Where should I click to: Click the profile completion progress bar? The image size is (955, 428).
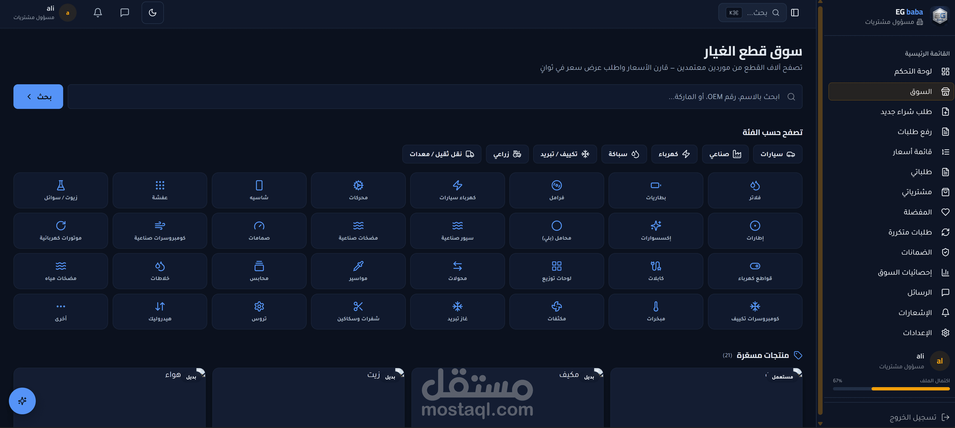tap(891, 389)
